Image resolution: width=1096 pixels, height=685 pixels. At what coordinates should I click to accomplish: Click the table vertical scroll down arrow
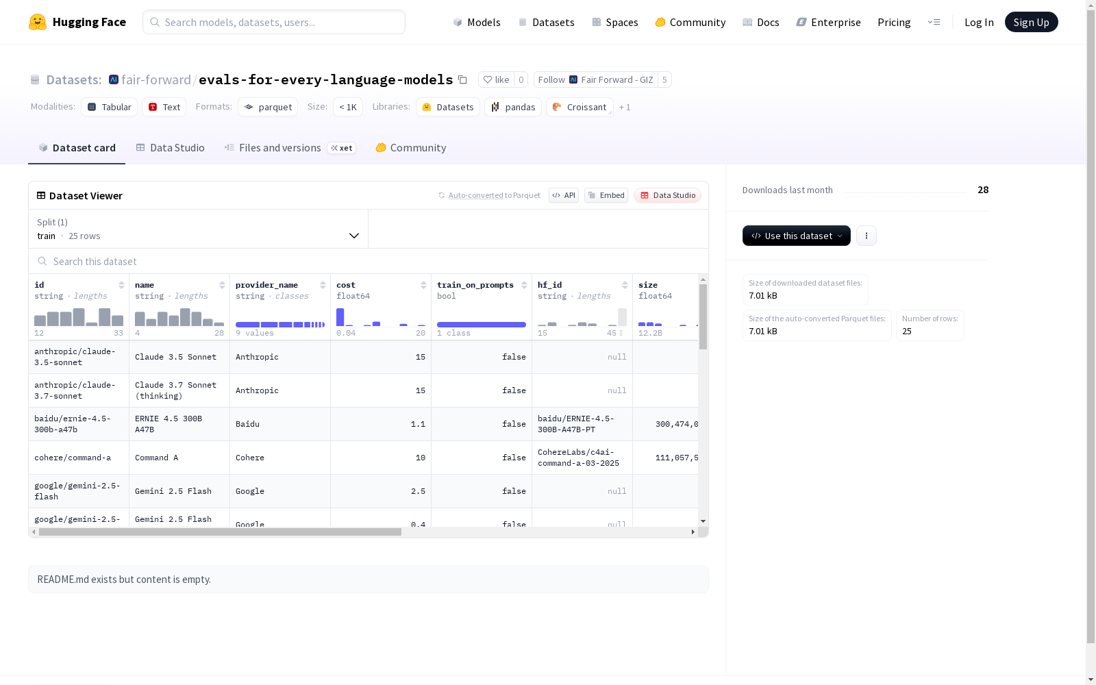click(703, 521)
